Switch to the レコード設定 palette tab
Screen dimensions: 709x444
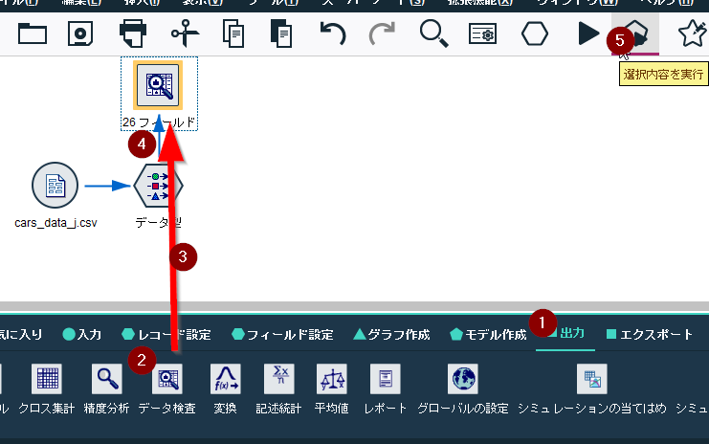166,335
